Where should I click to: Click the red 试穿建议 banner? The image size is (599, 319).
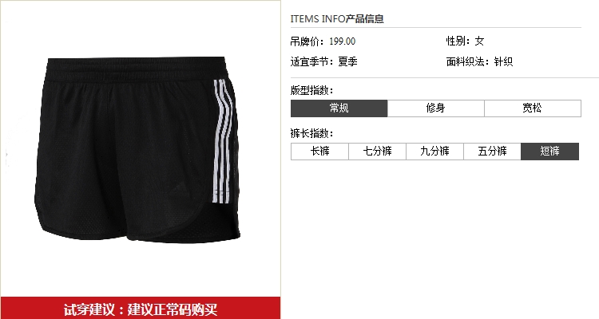pyautogui.click(x=141, y=309)
